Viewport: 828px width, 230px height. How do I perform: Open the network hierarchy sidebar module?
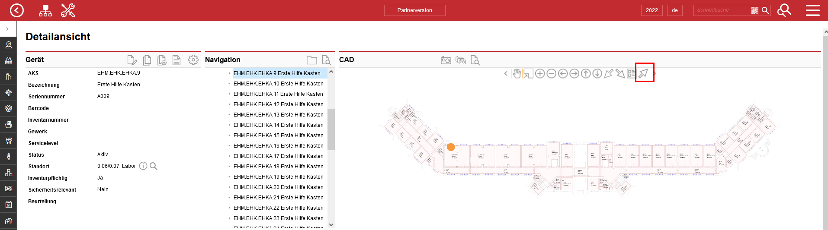[x=8, y=173]
